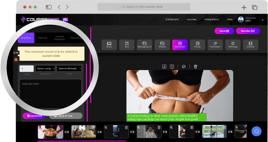Toggle mute on the yellow sofa slide

point(73,127)
